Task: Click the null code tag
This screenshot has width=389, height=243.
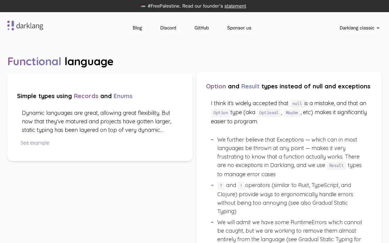Action: (x=297, y=104)
